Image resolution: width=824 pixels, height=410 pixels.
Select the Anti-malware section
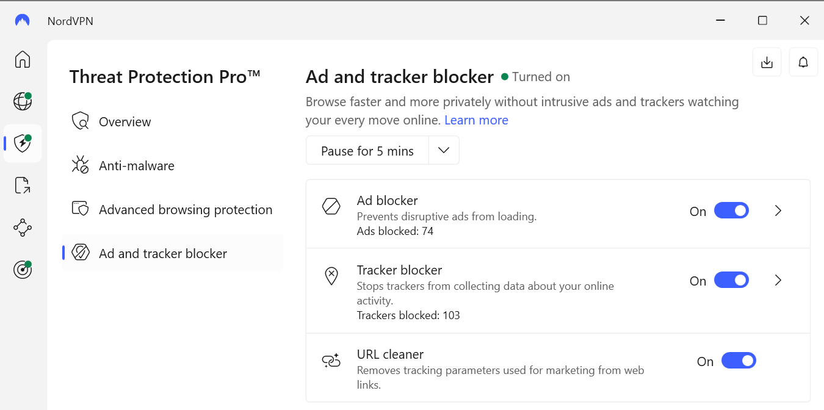(137, 165)
